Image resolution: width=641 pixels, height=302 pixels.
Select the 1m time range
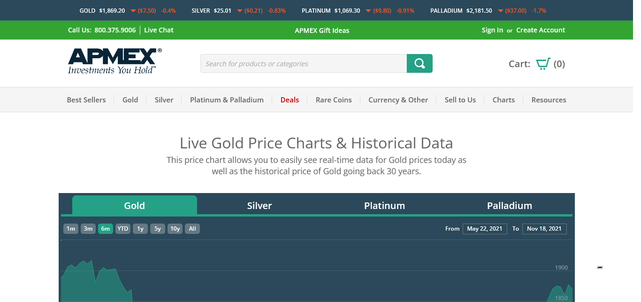(x=71, y=229)
